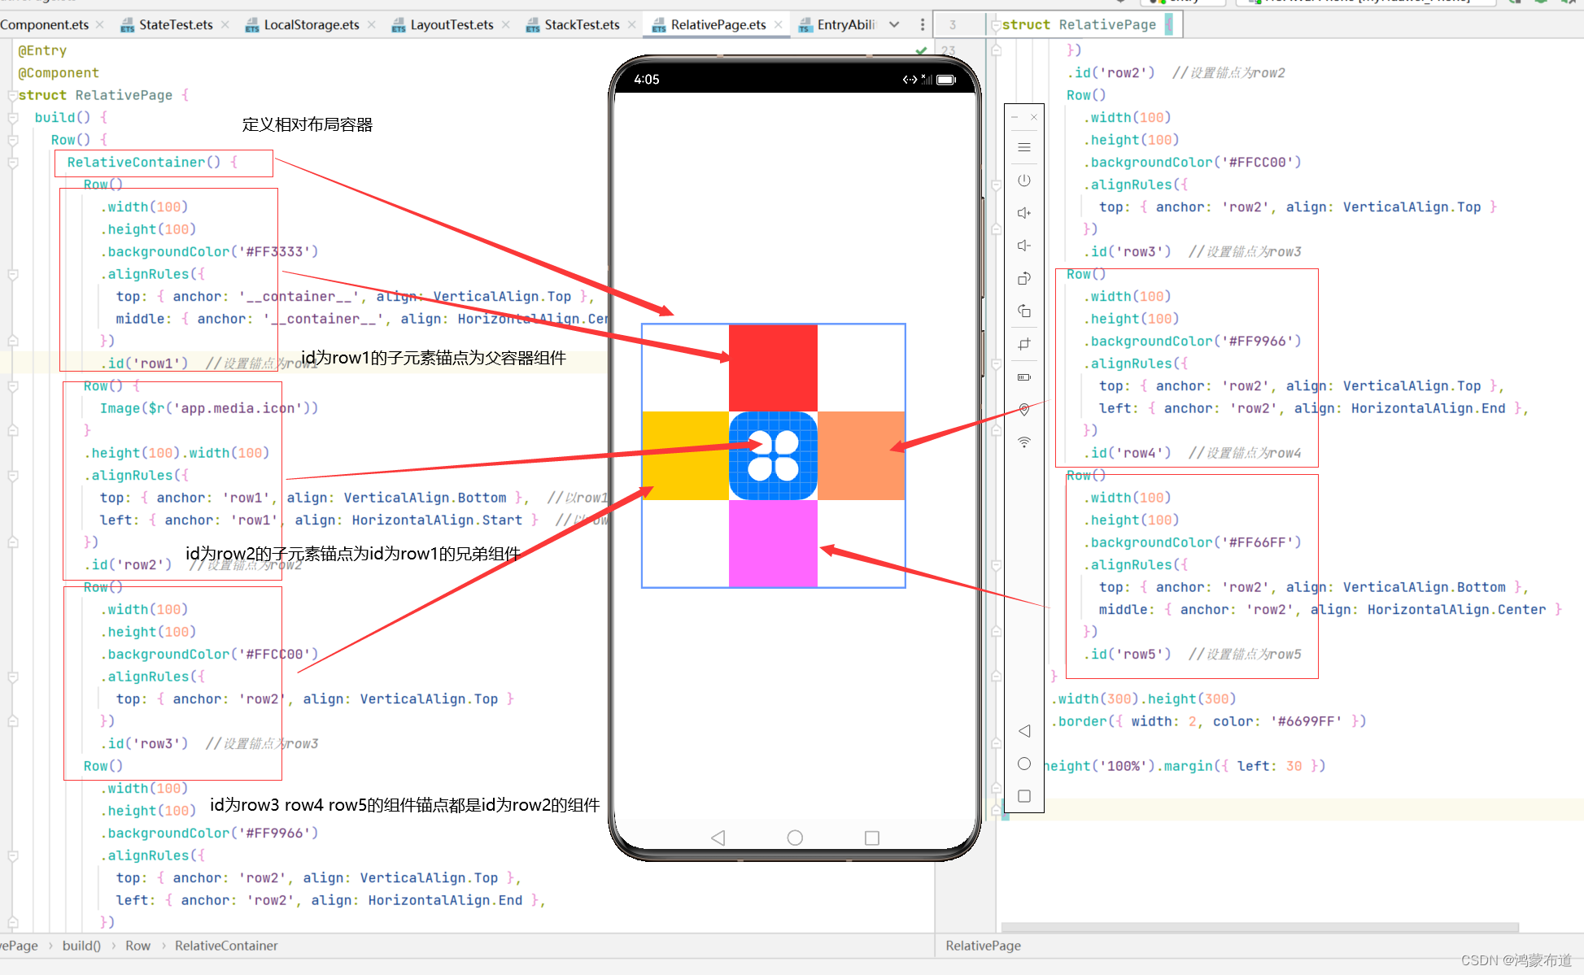Collapse the struct RelativePage fold marker
1584x975 pixels.
coord(13,95)
